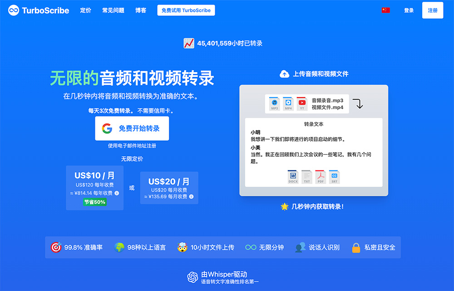The height and width of the screenshot is (291, 454).
Task: Click info icon next to ¥135.69 每月收费
Action: [x=192, y=197]
